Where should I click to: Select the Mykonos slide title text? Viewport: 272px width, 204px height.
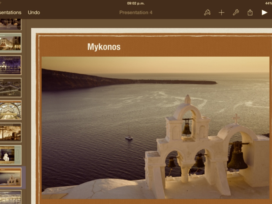tap(104, 47)
